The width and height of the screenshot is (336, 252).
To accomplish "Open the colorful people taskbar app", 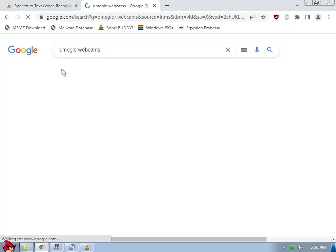I will 57,247.
